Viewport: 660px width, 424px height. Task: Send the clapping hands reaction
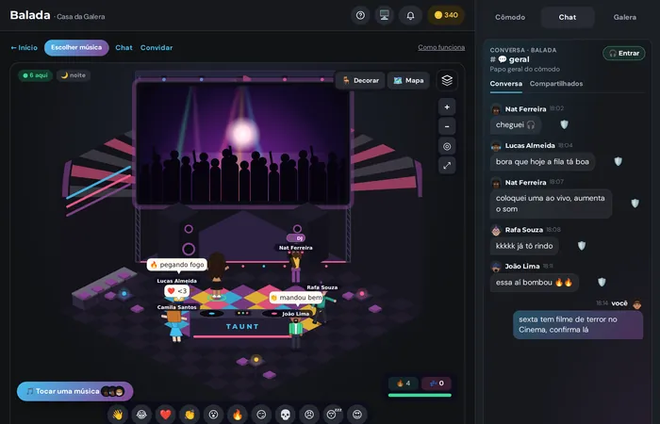(190, 415)
